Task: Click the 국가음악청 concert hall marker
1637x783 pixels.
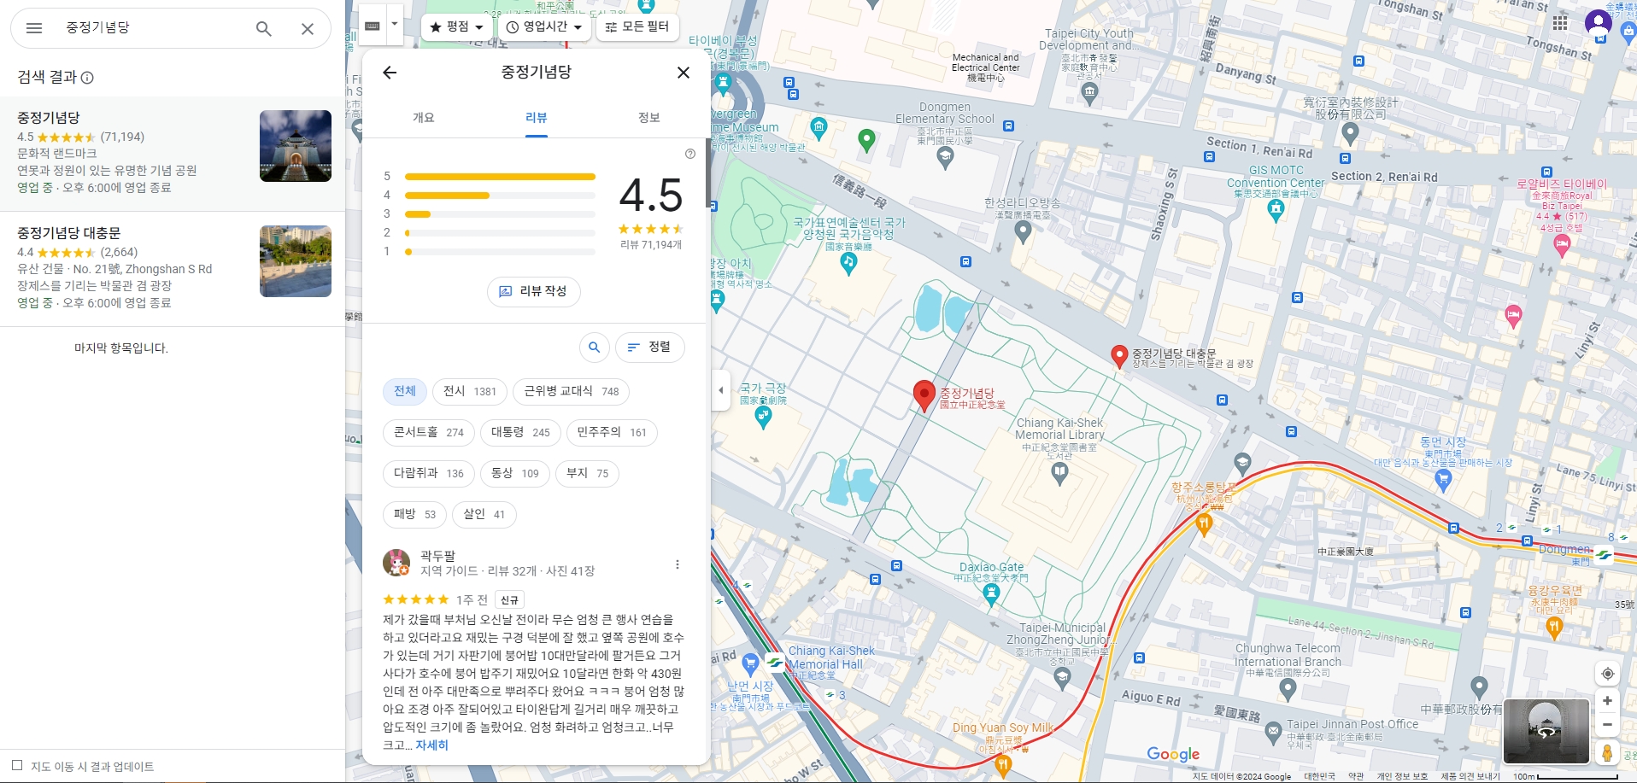Action: 848,263
